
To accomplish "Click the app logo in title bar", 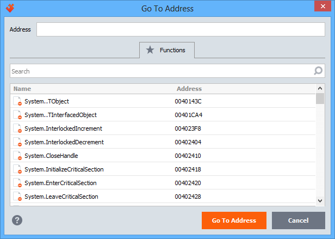I will coord(10,8).
